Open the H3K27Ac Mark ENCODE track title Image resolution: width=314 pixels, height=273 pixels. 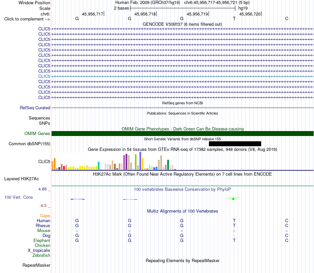(x=182, y=174)
